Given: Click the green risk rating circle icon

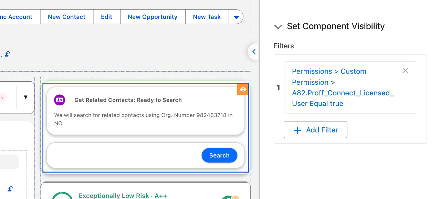Looking at the screenshot, I should [62, 196].
